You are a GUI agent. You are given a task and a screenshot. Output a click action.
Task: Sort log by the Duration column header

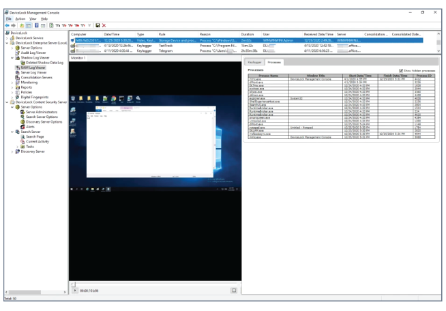tap(248, 33)
